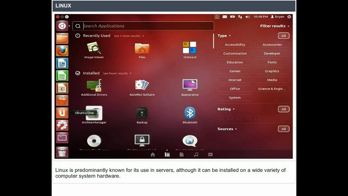Toggle the Office type filter

tap(235, 89)
